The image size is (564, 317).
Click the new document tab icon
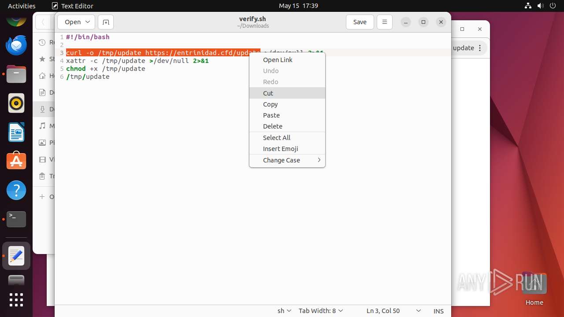point(106,22)
